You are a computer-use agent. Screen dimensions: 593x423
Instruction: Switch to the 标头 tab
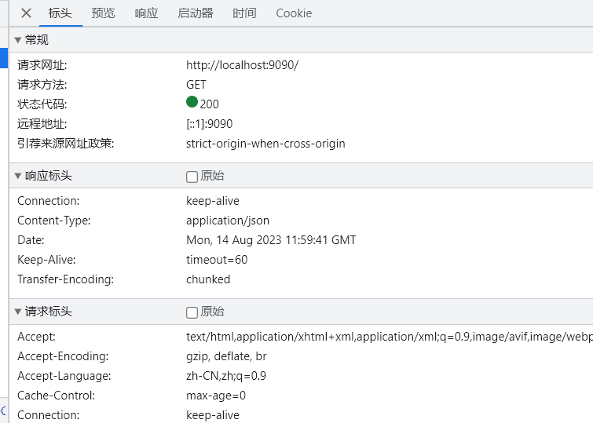(x=60, y=13)
